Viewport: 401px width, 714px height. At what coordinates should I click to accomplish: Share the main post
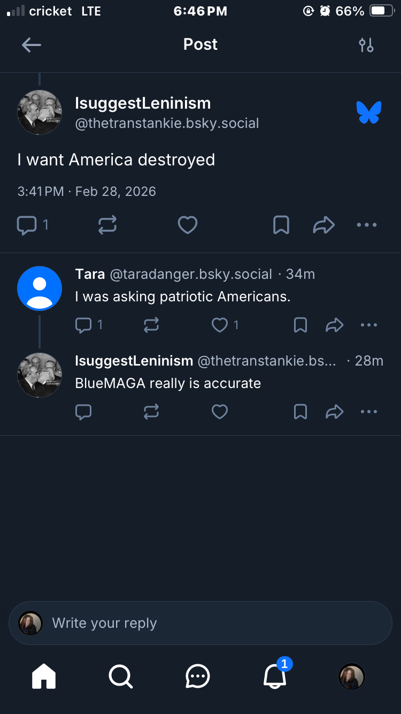[x=323, y=225]
